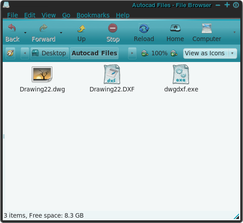Go up one folder with Up
This screenshot has width=243, height=223.
point(81,33)
